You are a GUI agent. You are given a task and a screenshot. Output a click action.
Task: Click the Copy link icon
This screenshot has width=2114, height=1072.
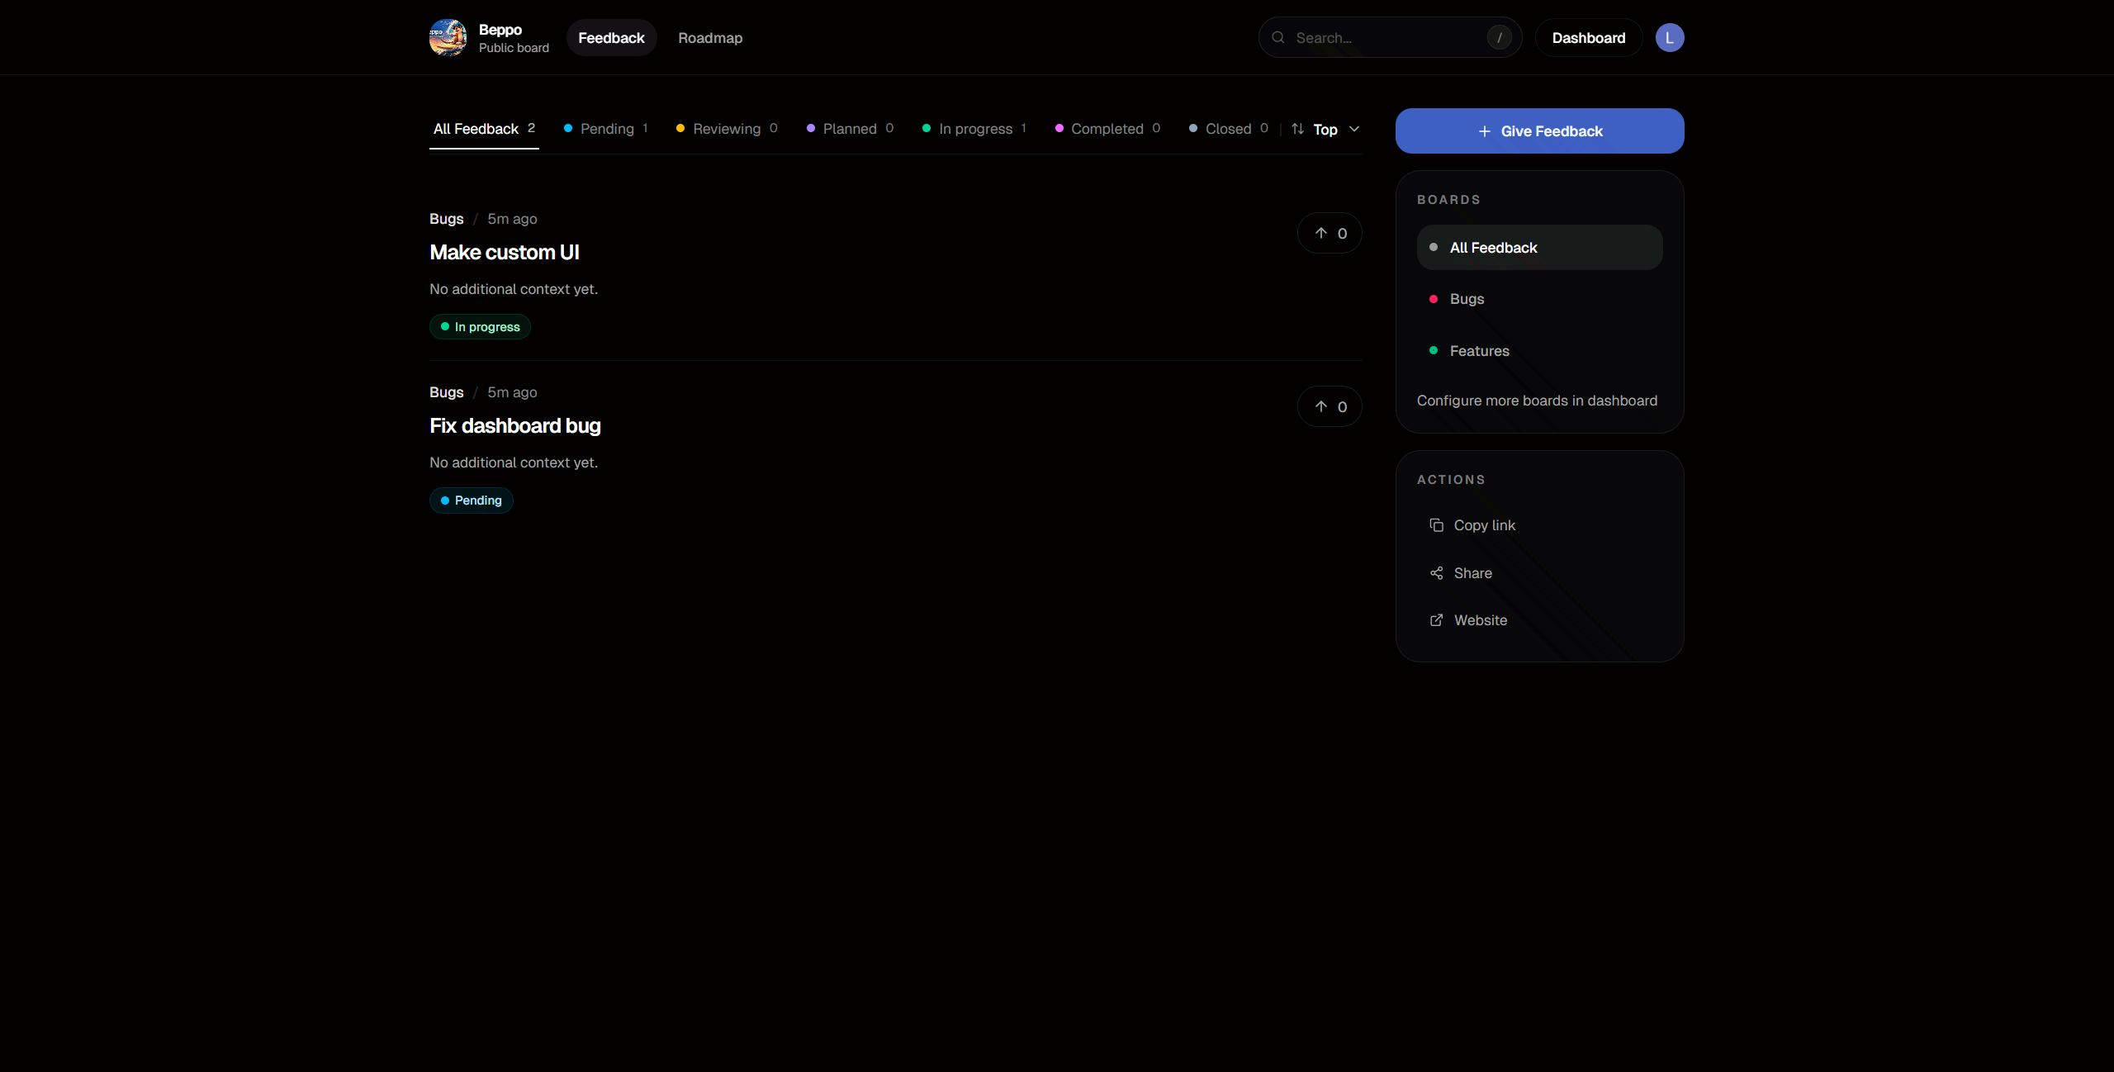1435,524
